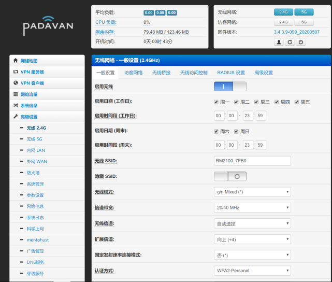
Task: Click the 网络流量 sidebar icon
Action: click(16, 94)
